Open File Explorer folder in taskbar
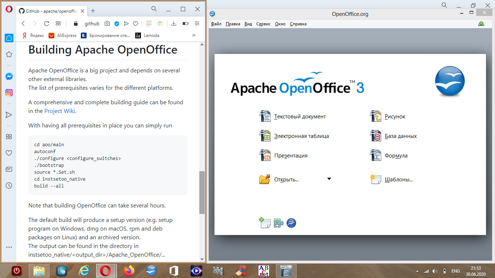The height and width of the screenshot is (278, 495). 39,271
